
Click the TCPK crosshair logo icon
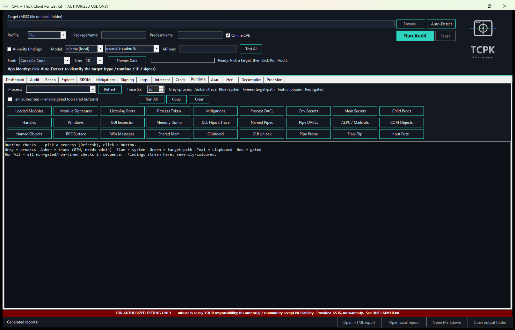pos(483,28)
